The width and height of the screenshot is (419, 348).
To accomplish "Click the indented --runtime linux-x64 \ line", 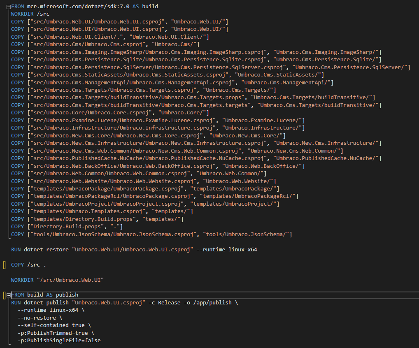I will (51, 310).
